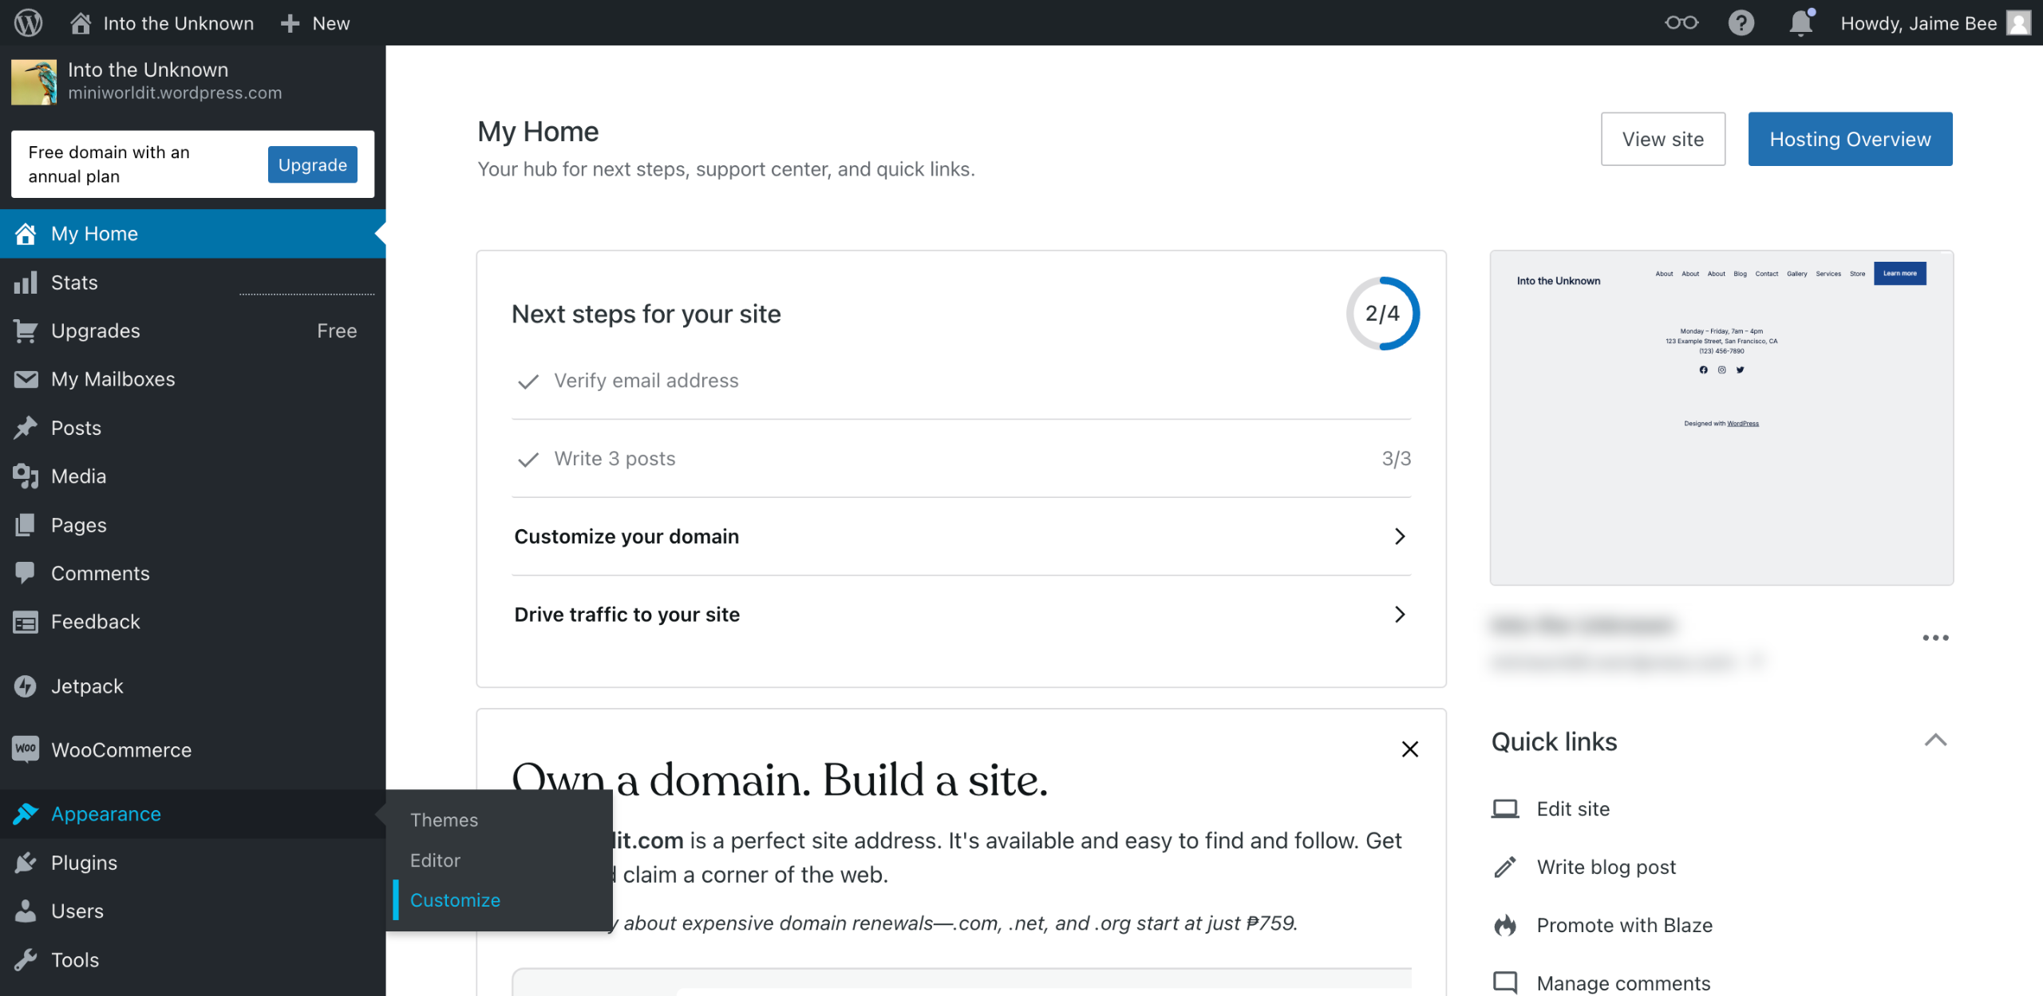Expand Customize your domain step
This screenshot has width=2043, height=996.
pos(1399,536)
